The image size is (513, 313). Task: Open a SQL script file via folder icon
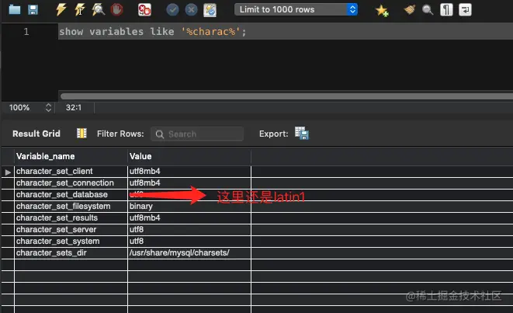click(x=15, y=9)
